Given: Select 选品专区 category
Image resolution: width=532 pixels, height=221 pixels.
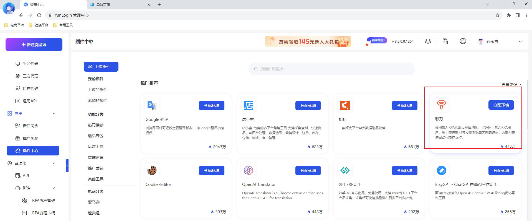Looking at the screenshot, I should coord(96,136).
